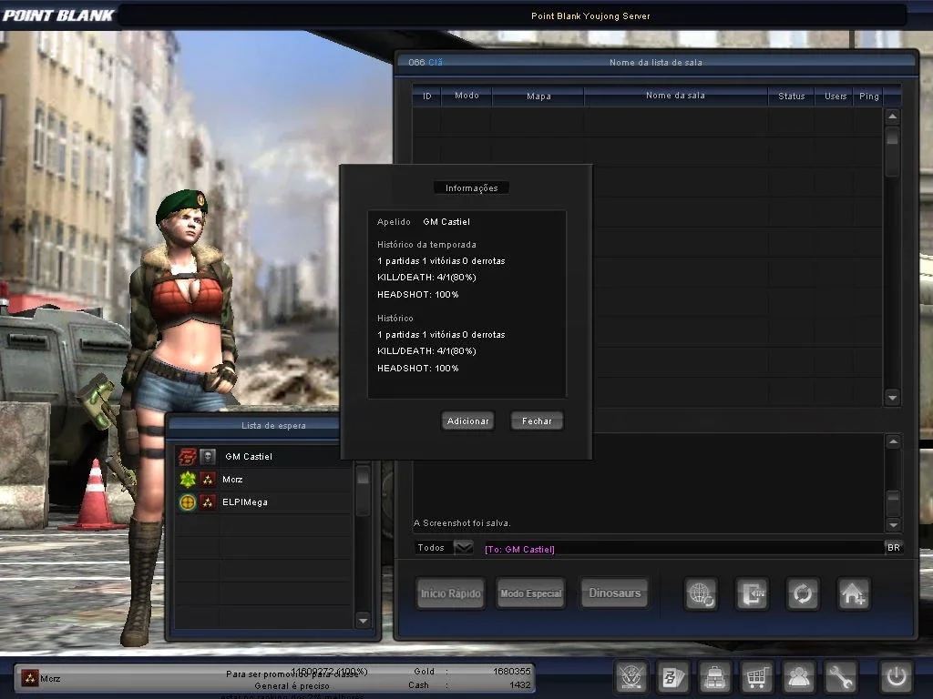
Task: Open the inventory backpack
Action: pyautogui.click(x=714, y=676)
